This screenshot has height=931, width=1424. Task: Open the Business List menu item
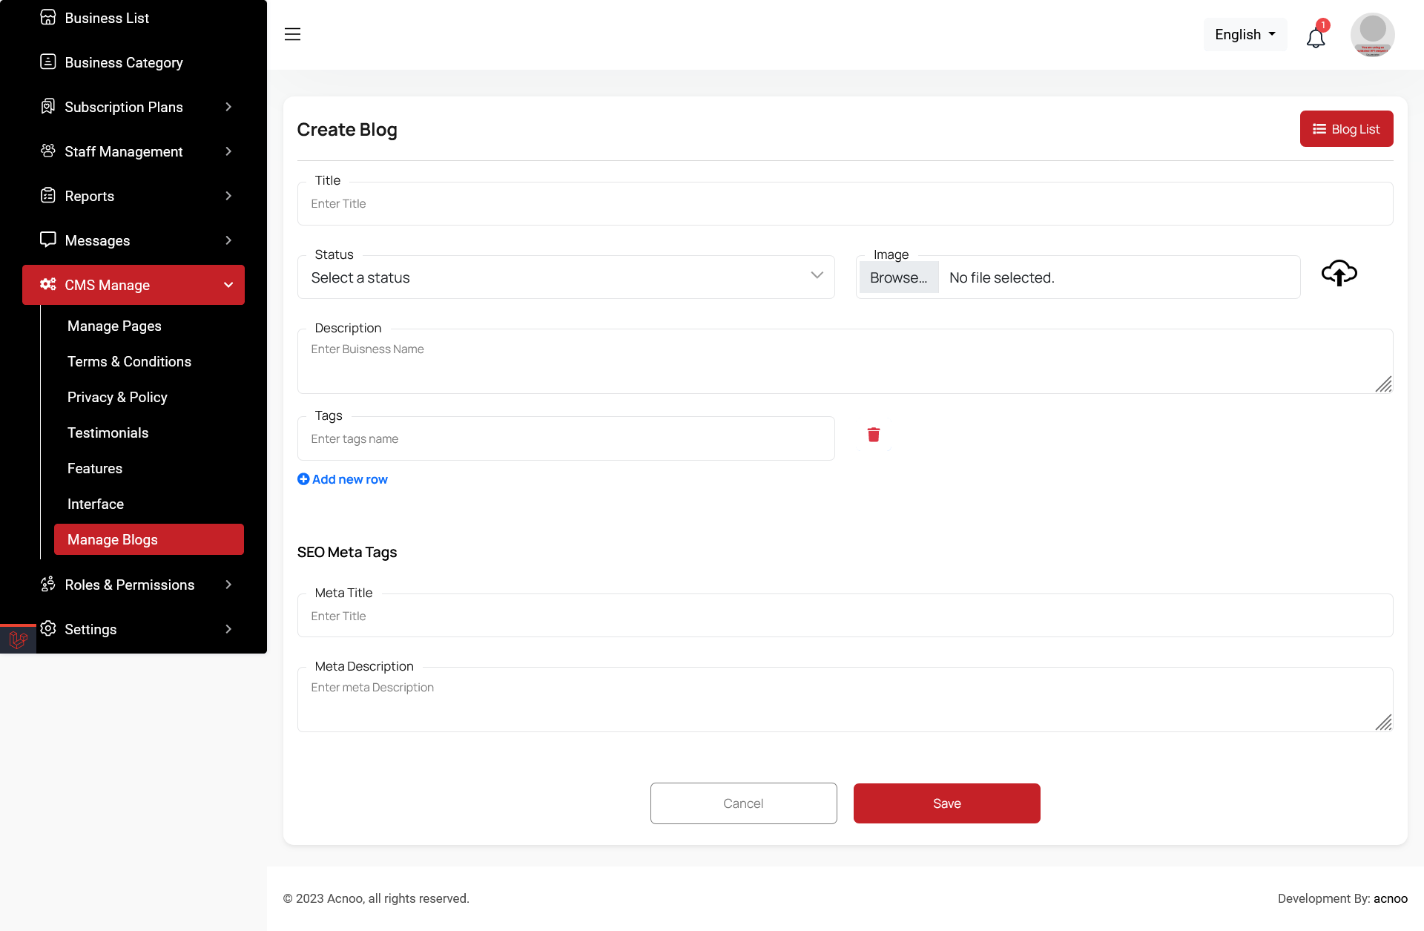coord(106,18)
